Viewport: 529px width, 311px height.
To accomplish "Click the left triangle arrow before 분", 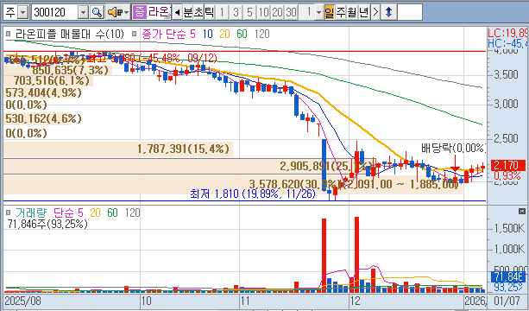I will tap(178, 12).
